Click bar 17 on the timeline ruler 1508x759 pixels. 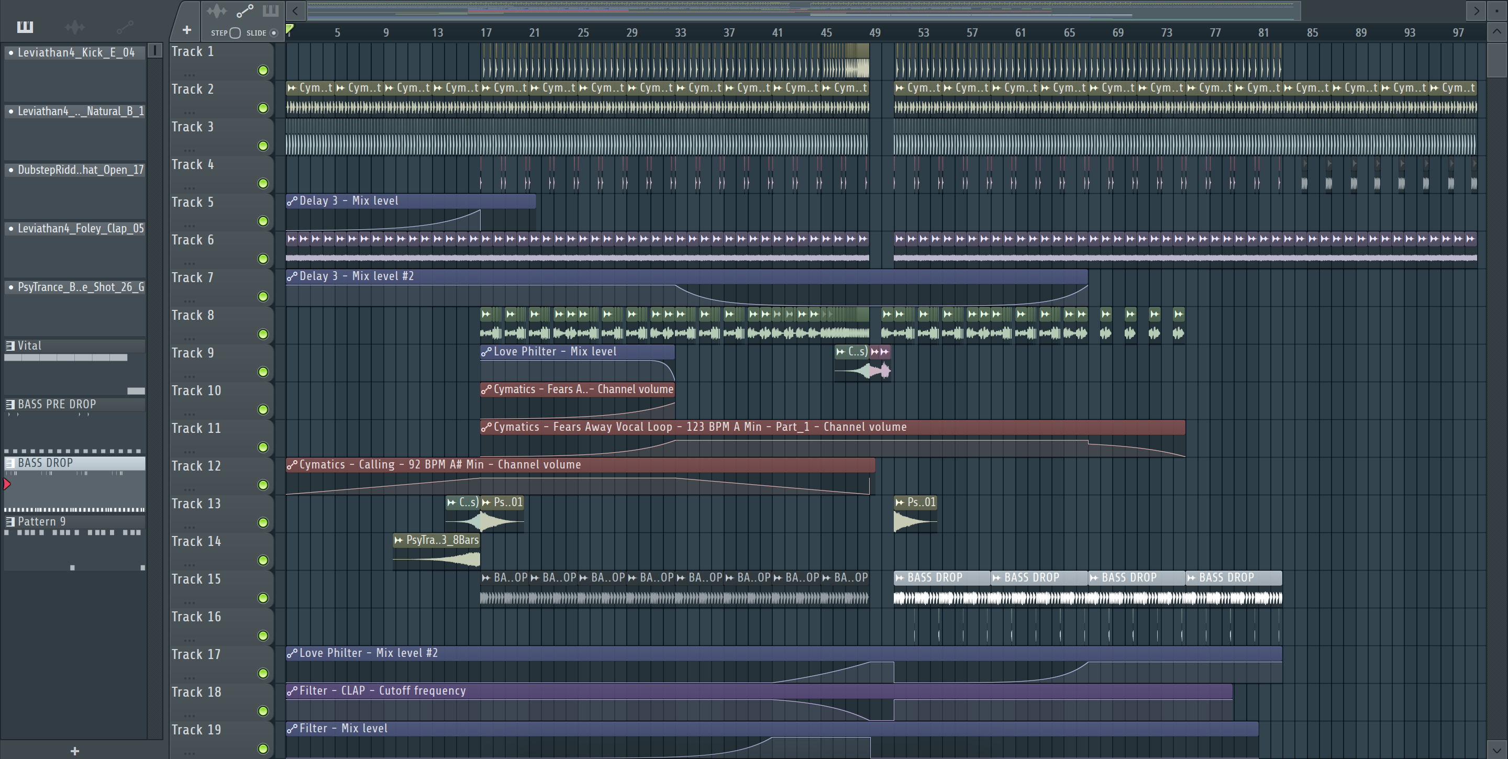486,33
